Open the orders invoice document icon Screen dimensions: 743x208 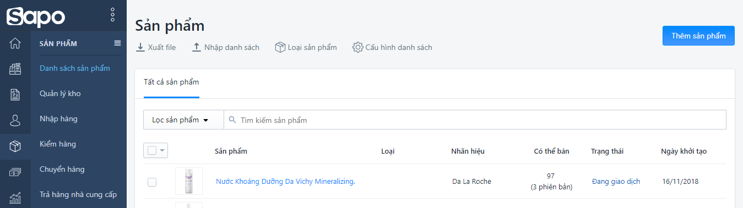pyautogui.click(x=15, y=94)
